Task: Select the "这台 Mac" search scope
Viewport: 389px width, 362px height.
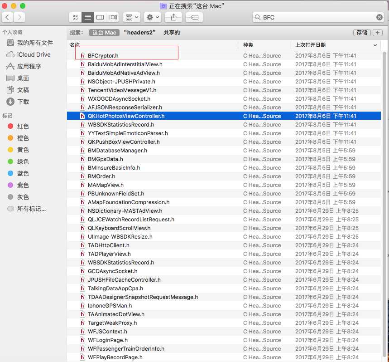Action: 104,33
